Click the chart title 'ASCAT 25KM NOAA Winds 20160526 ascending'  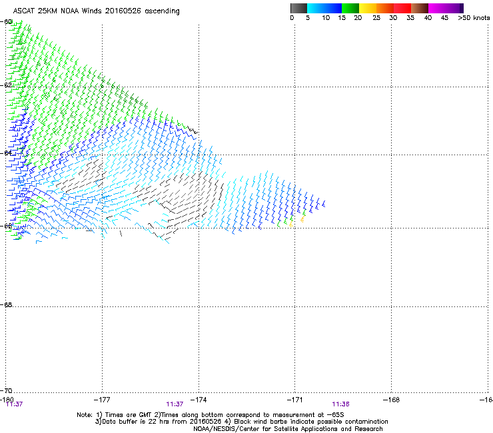coord(96,11)
